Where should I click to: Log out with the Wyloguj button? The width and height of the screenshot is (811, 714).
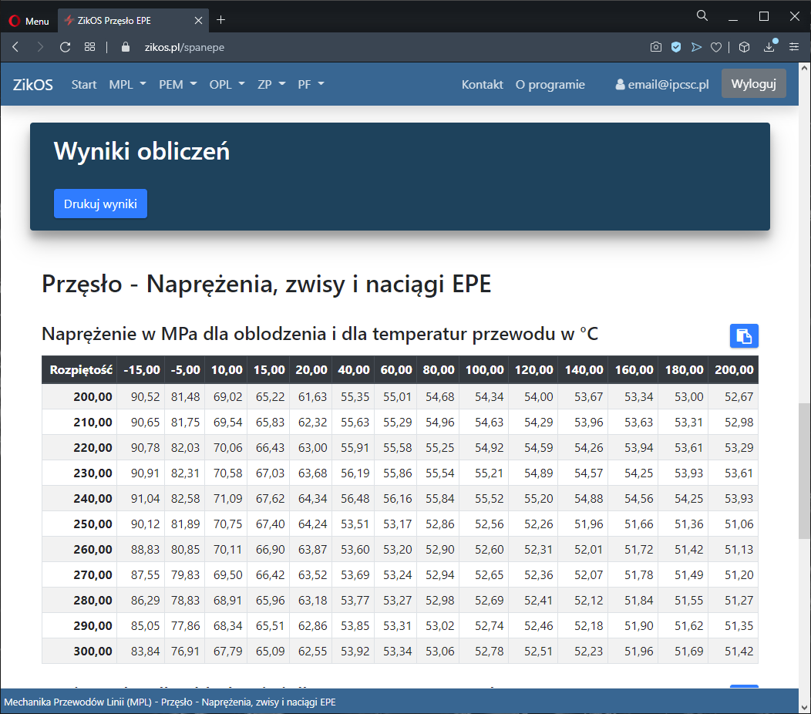[x=753, y=83]
